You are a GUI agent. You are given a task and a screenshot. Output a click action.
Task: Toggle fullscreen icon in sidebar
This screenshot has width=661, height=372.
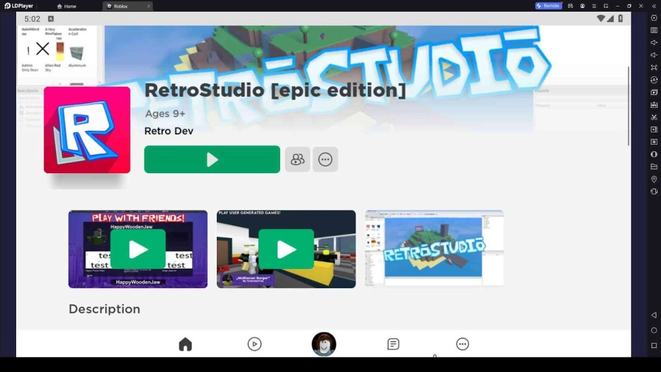click(x=654, y=67)
